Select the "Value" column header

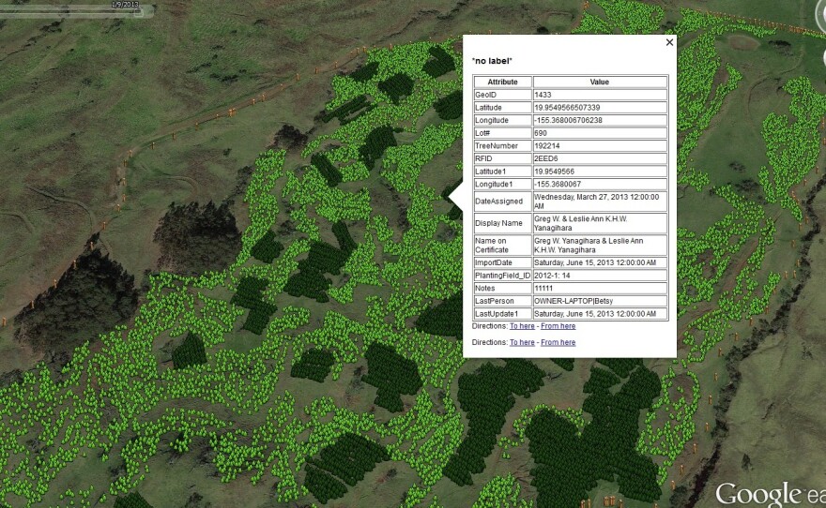[599, 82]
